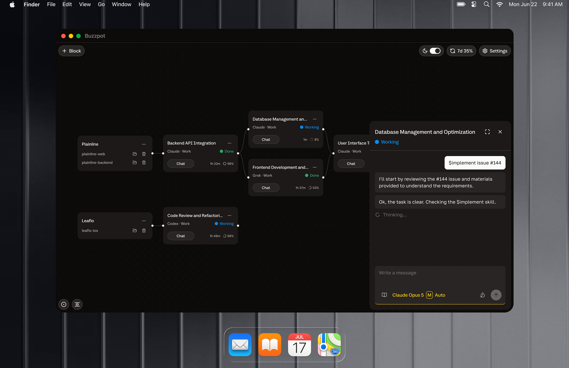
Task: Open the Go menu
Action: click(x=101, y=4)
